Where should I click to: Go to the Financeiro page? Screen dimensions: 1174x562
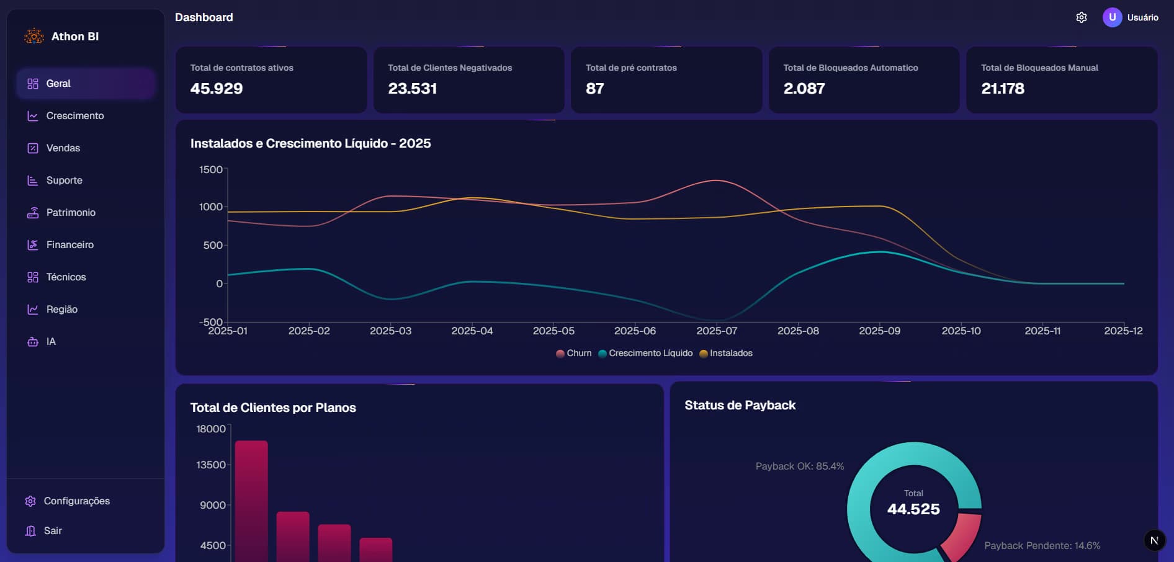coord(69,245)
